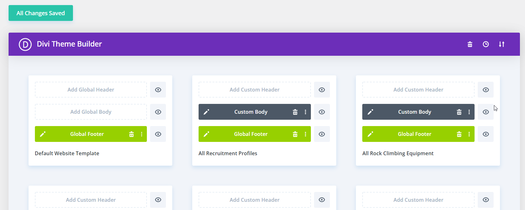Click the portability import/export arrows icon
Screen dimensions: 525x210
point(502,44)
